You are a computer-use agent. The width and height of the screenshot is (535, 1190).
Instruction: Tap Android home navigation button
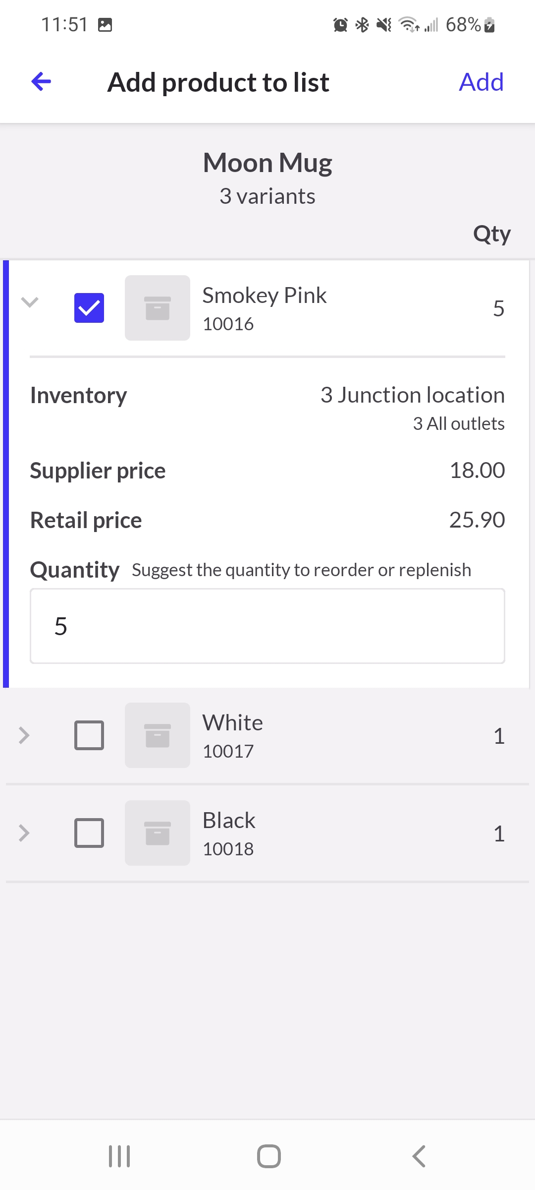[269, 1156]
